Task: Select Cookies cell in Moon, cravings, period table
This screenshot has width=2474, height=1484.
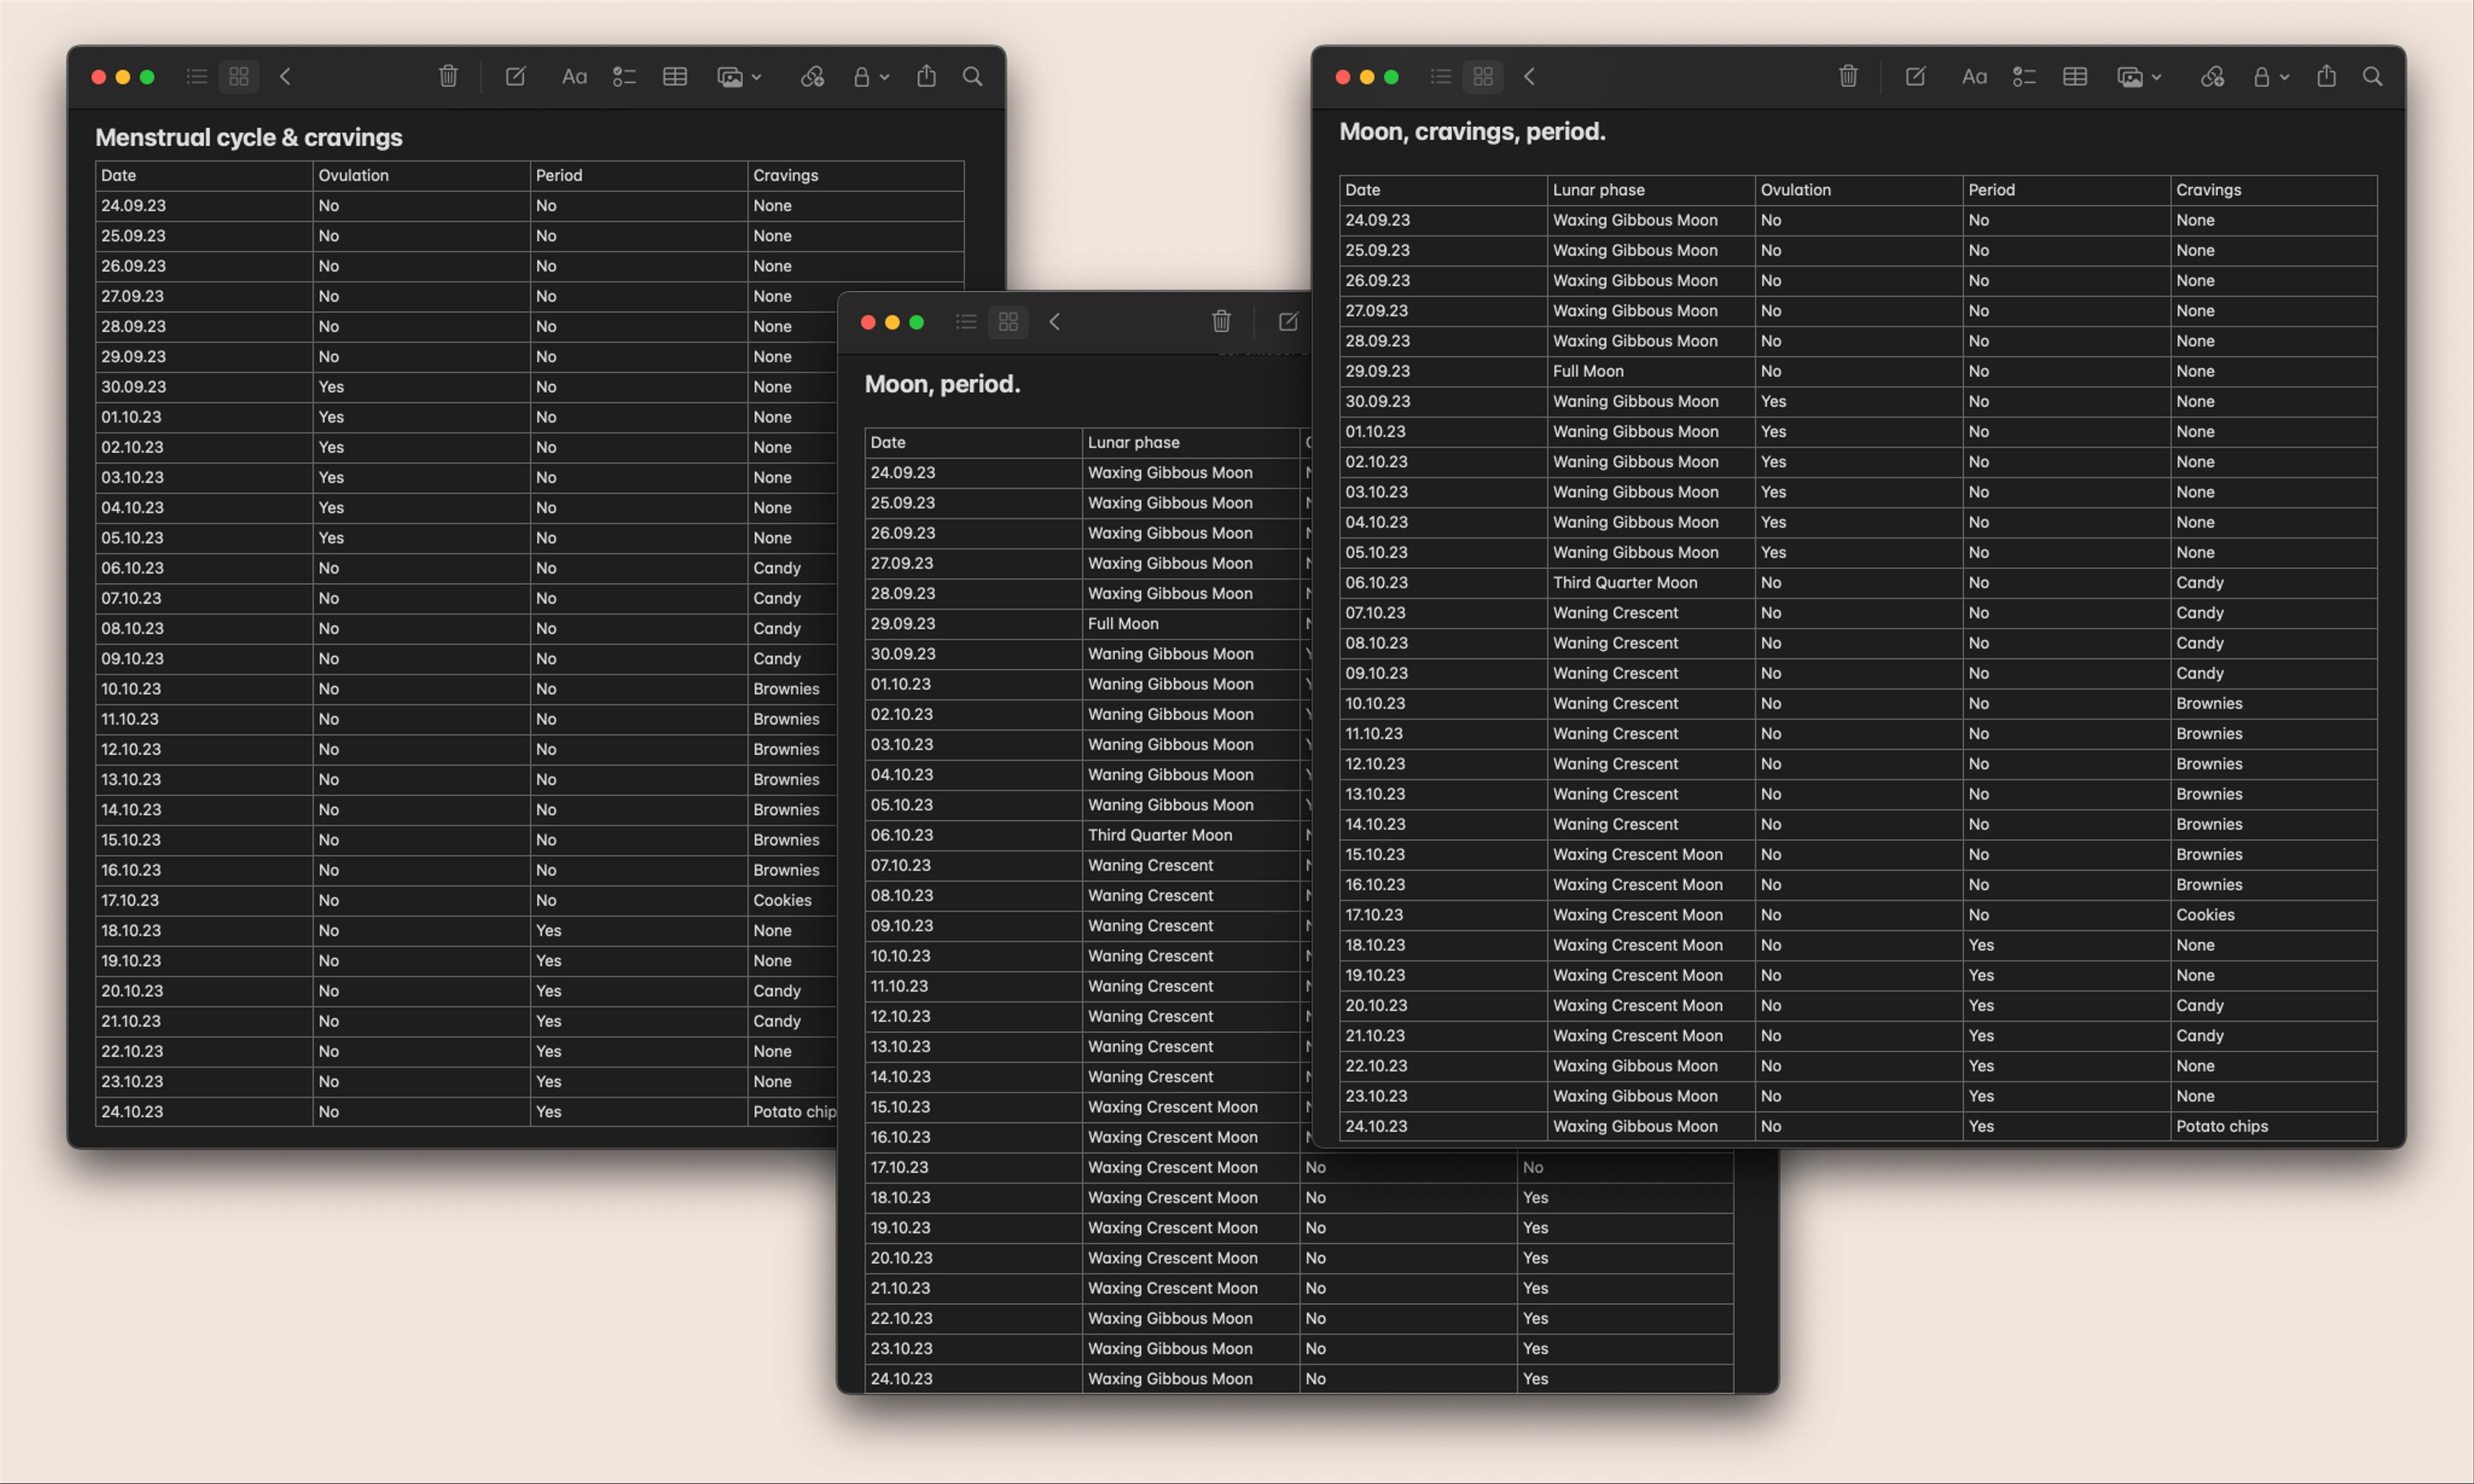Action: click(x=2275, y=915)
